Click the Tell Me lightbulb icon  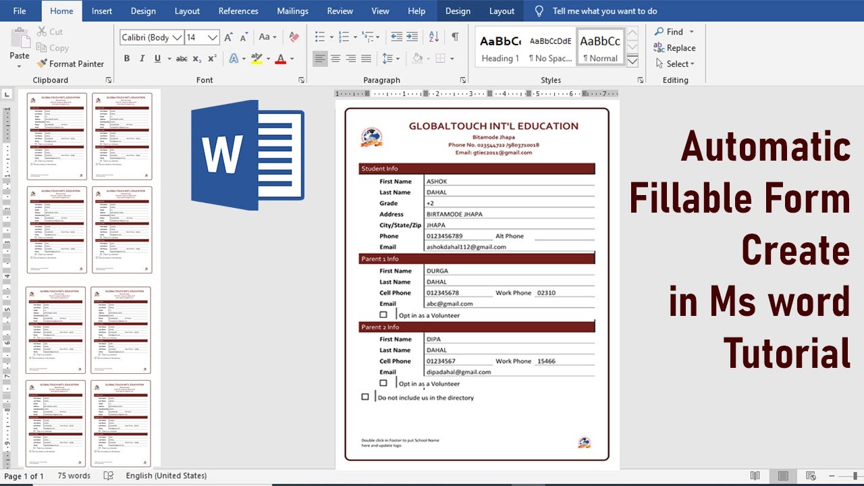coord(539,11)
